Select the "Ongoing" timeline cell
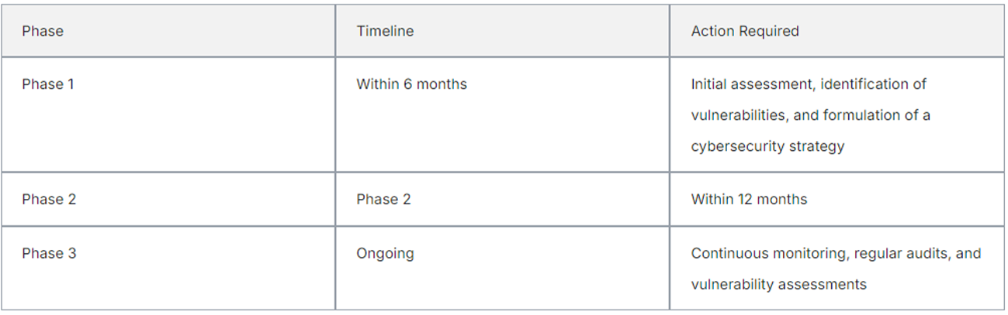 pos(385,254)
